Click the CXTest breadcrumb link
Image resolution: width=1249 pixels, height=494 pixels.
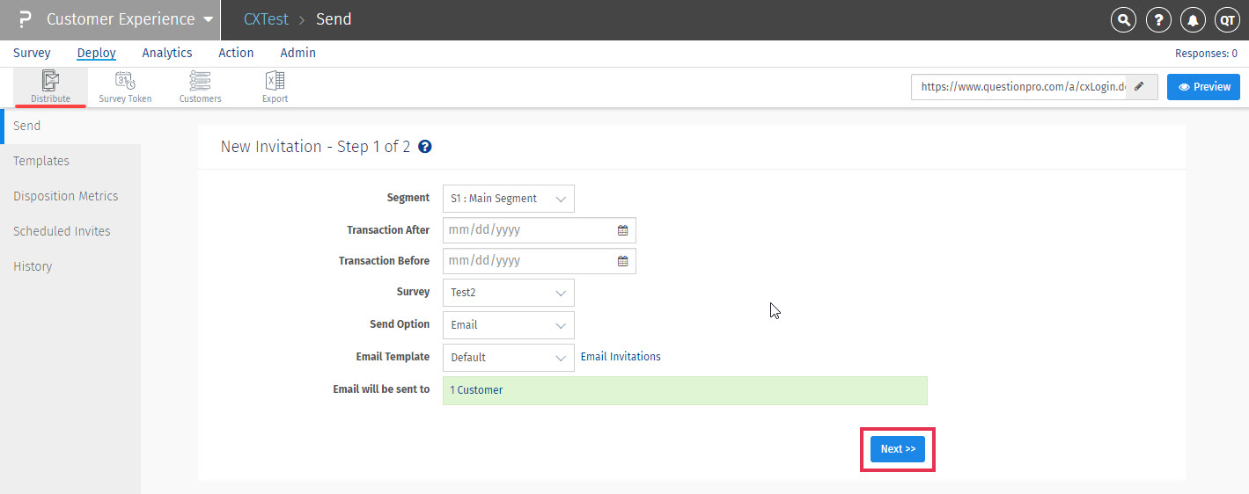click(266, 19)
